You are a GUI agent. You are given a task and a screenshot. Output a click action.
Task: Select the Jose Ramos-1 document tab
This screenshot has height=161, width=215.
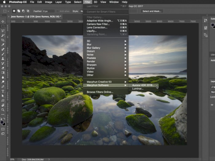[x=36, y=17]
